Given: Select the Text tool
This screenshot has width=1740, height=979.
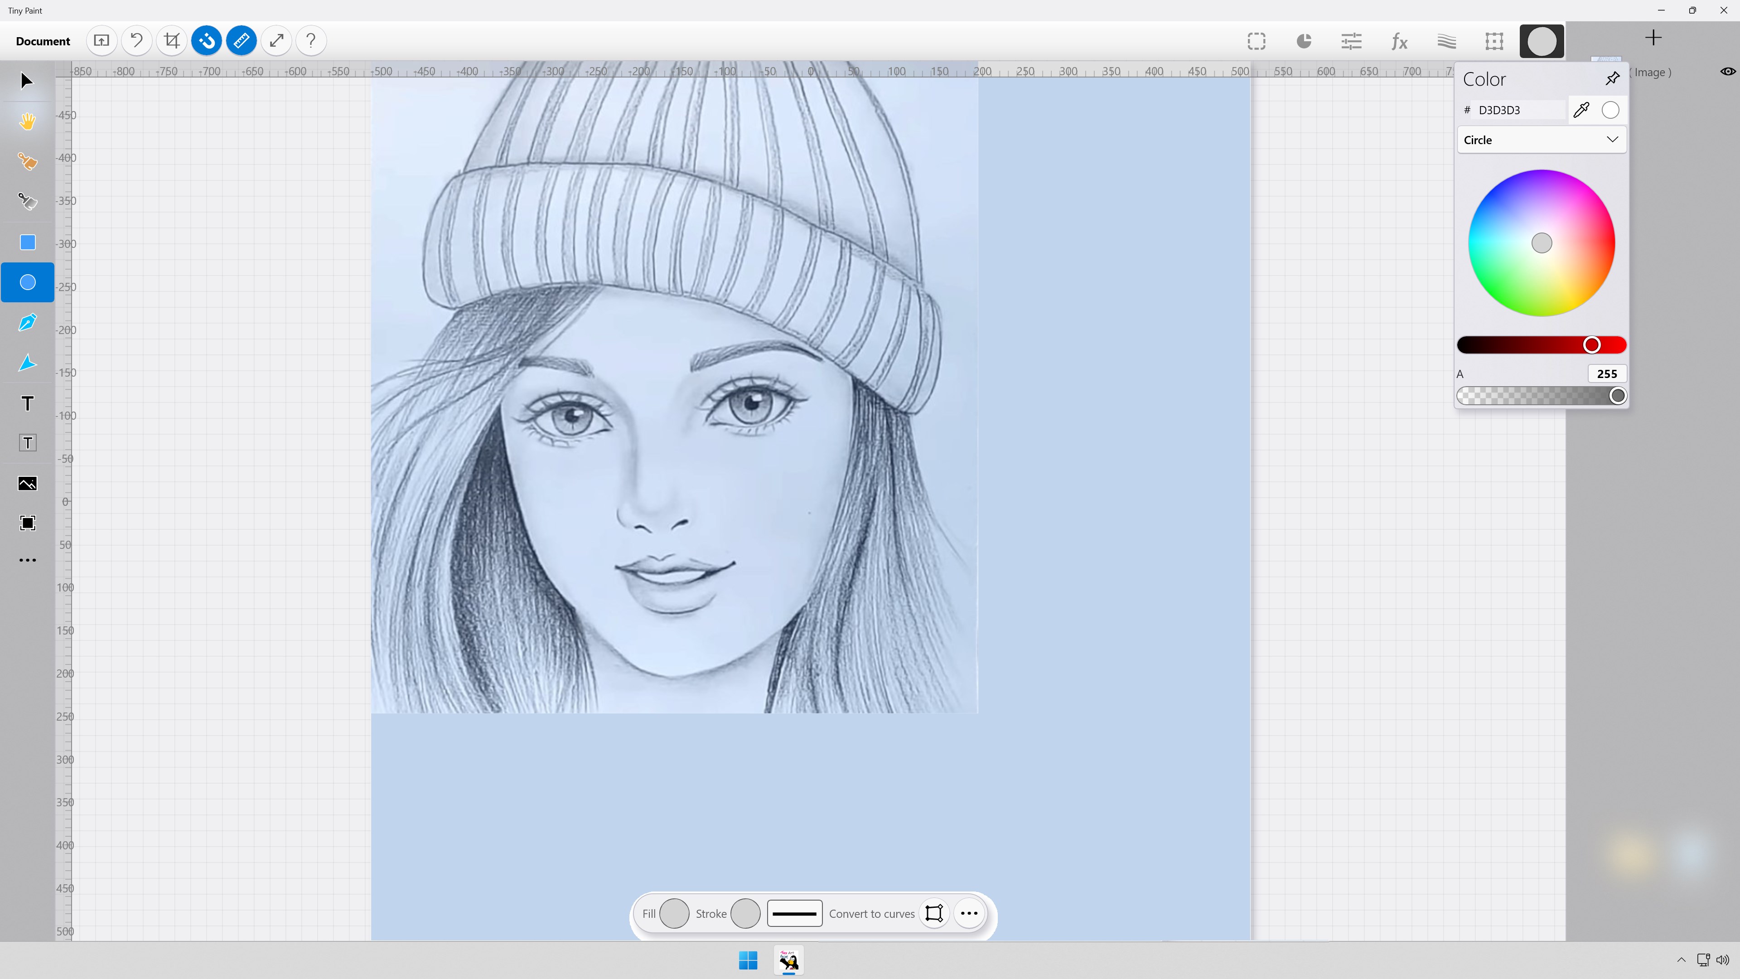Looking at the screenshot, I should coord(27,403).
